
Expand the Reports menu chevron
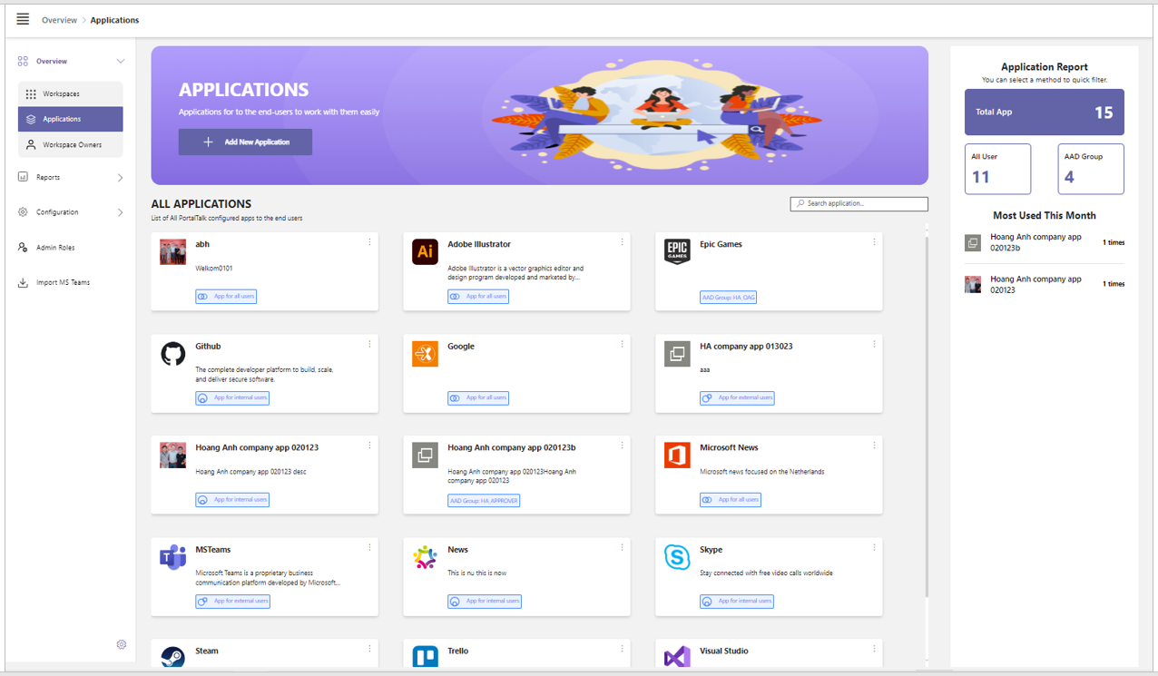point(120,178)
